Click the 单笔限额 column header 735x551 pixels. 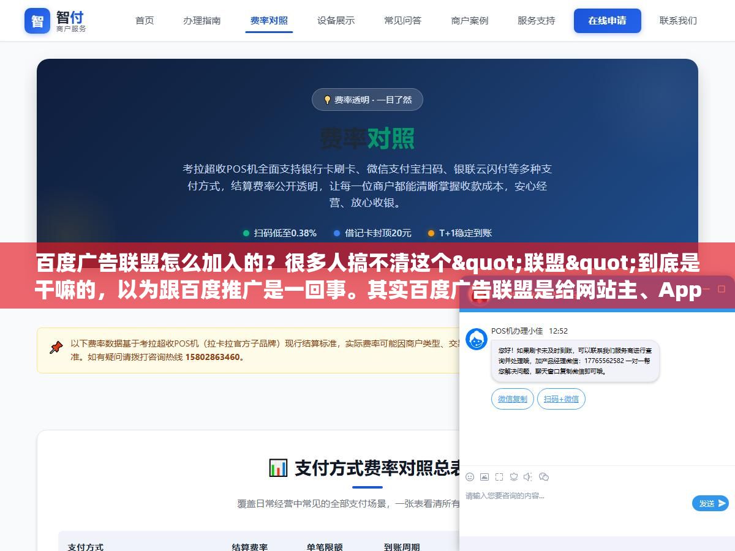pos(325,546)
